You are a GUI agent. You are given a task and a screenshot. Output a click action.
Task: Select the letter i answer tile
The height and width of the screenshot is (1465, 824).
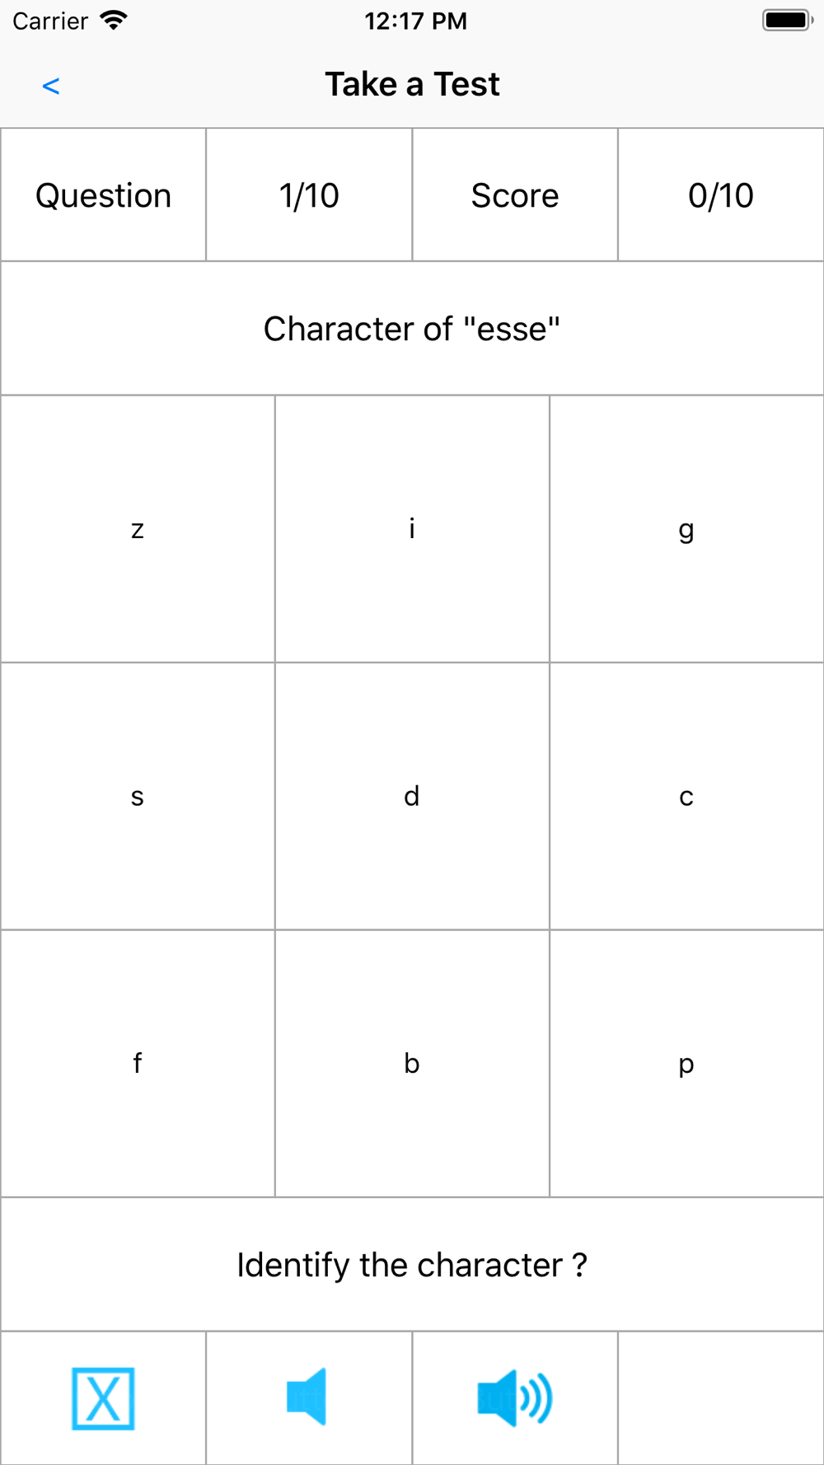(412, 529)
